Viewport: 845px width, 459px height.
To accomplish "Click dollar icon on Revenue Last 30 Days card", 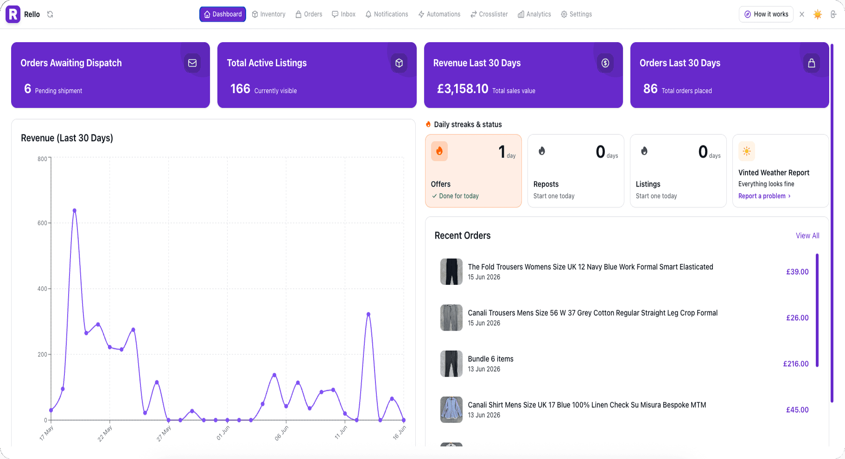I will coord(605,63).
